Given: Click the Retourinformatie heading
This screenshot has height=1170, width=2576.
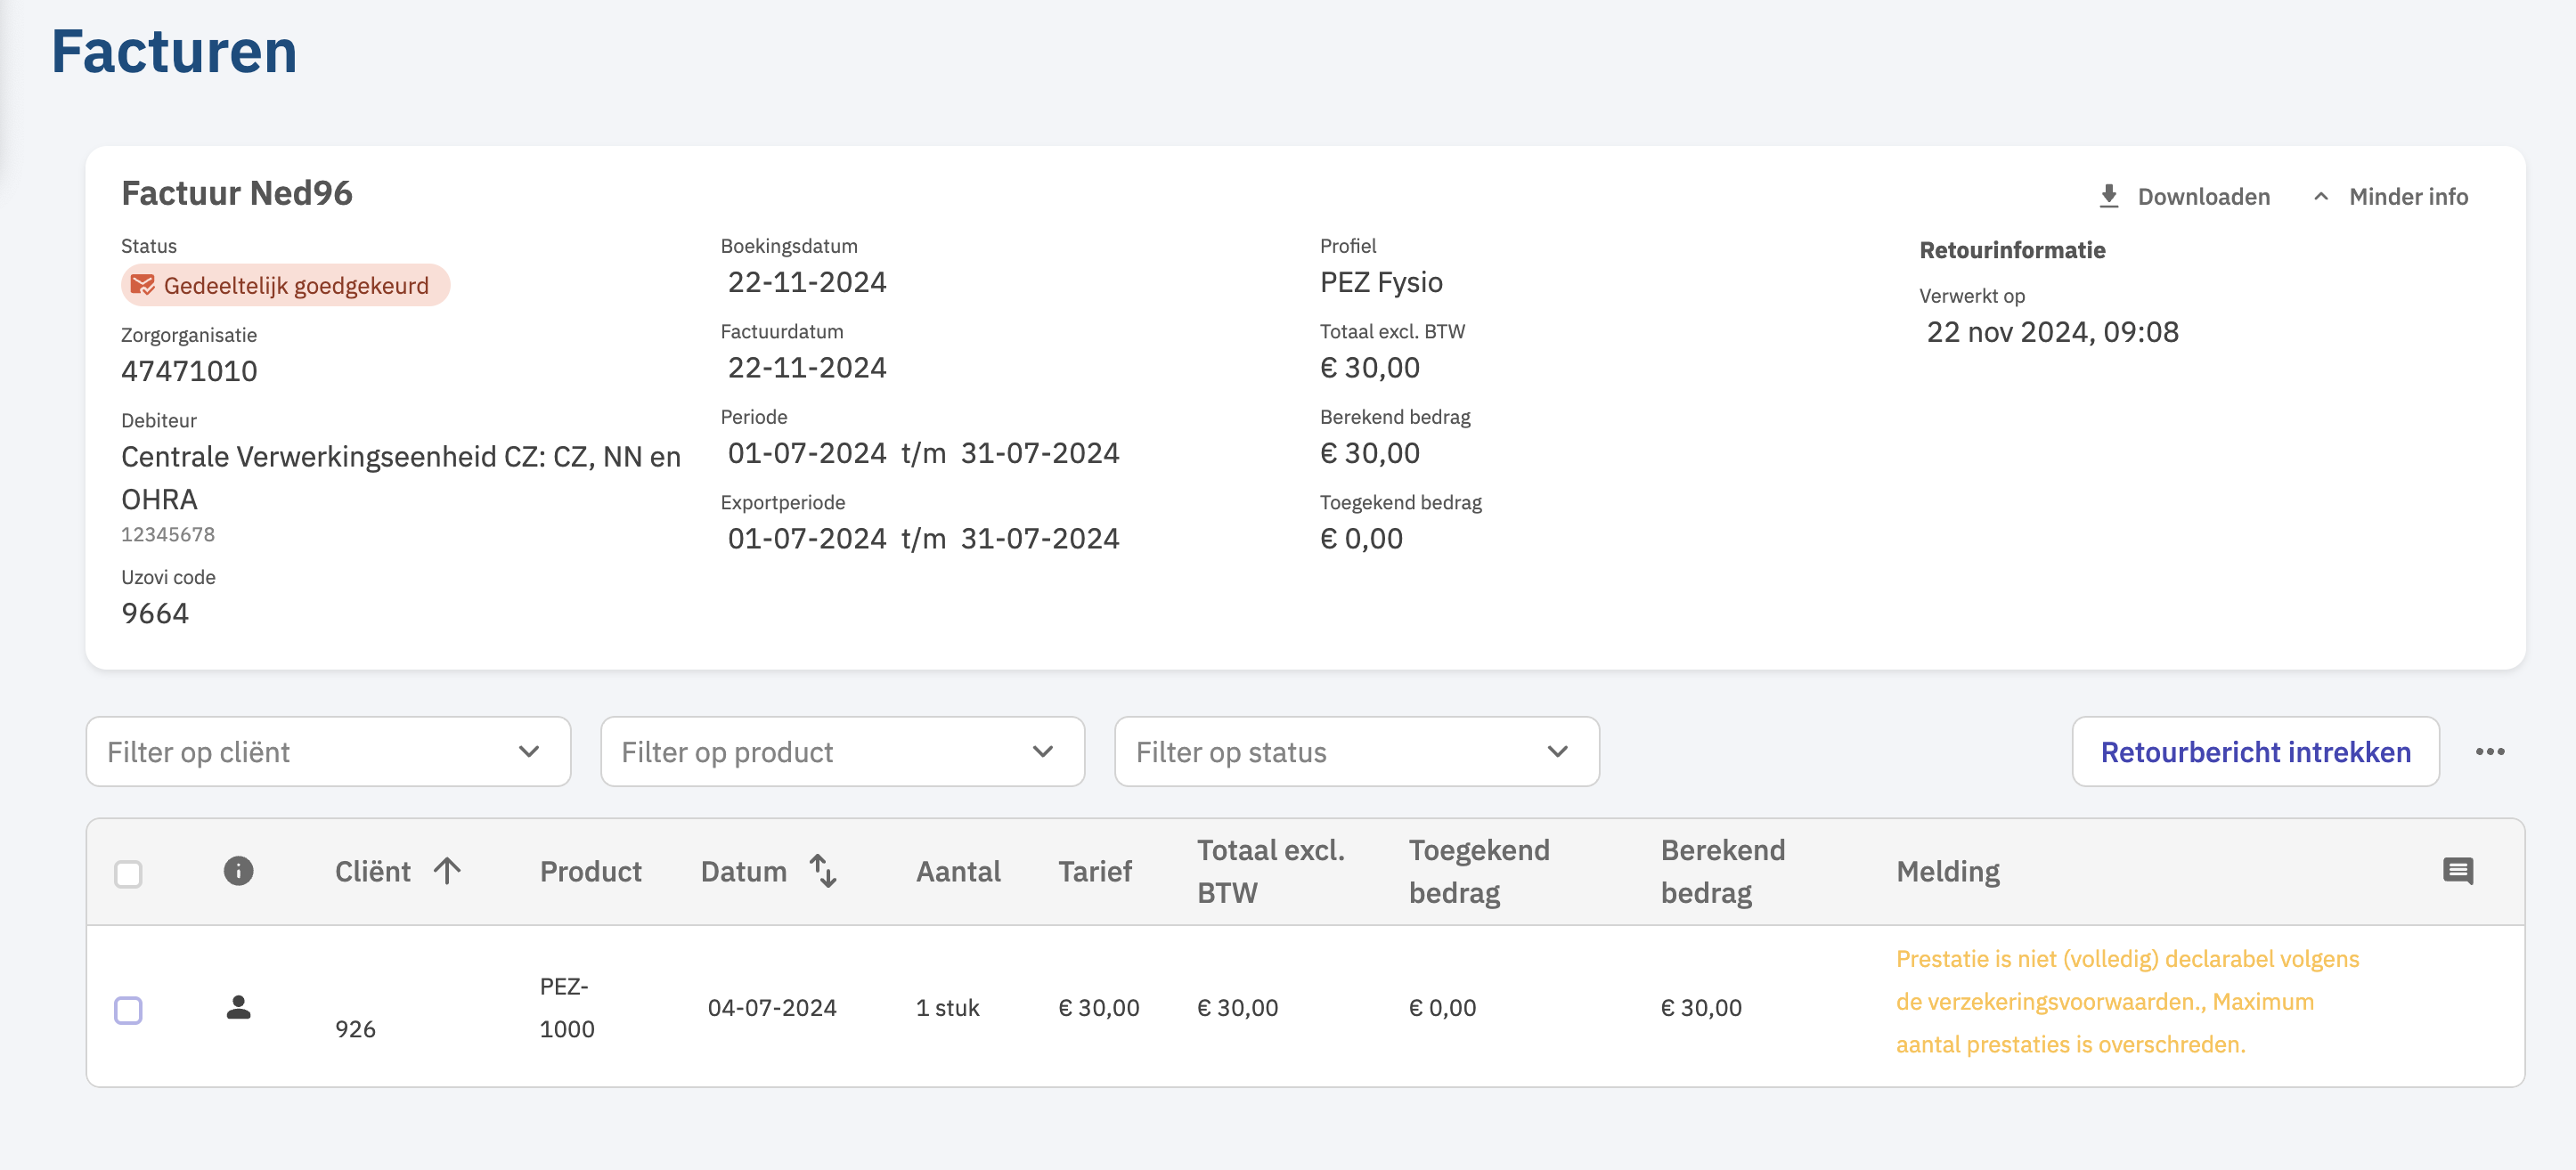Looking at the screenshot, I should tap(2012, 250).
